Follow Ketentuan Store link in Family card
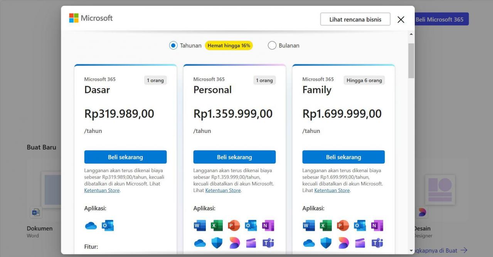The image size is (493, 257). [x=332, y=190]
